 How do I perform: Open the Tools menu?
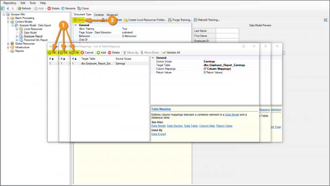click(33, 3)
